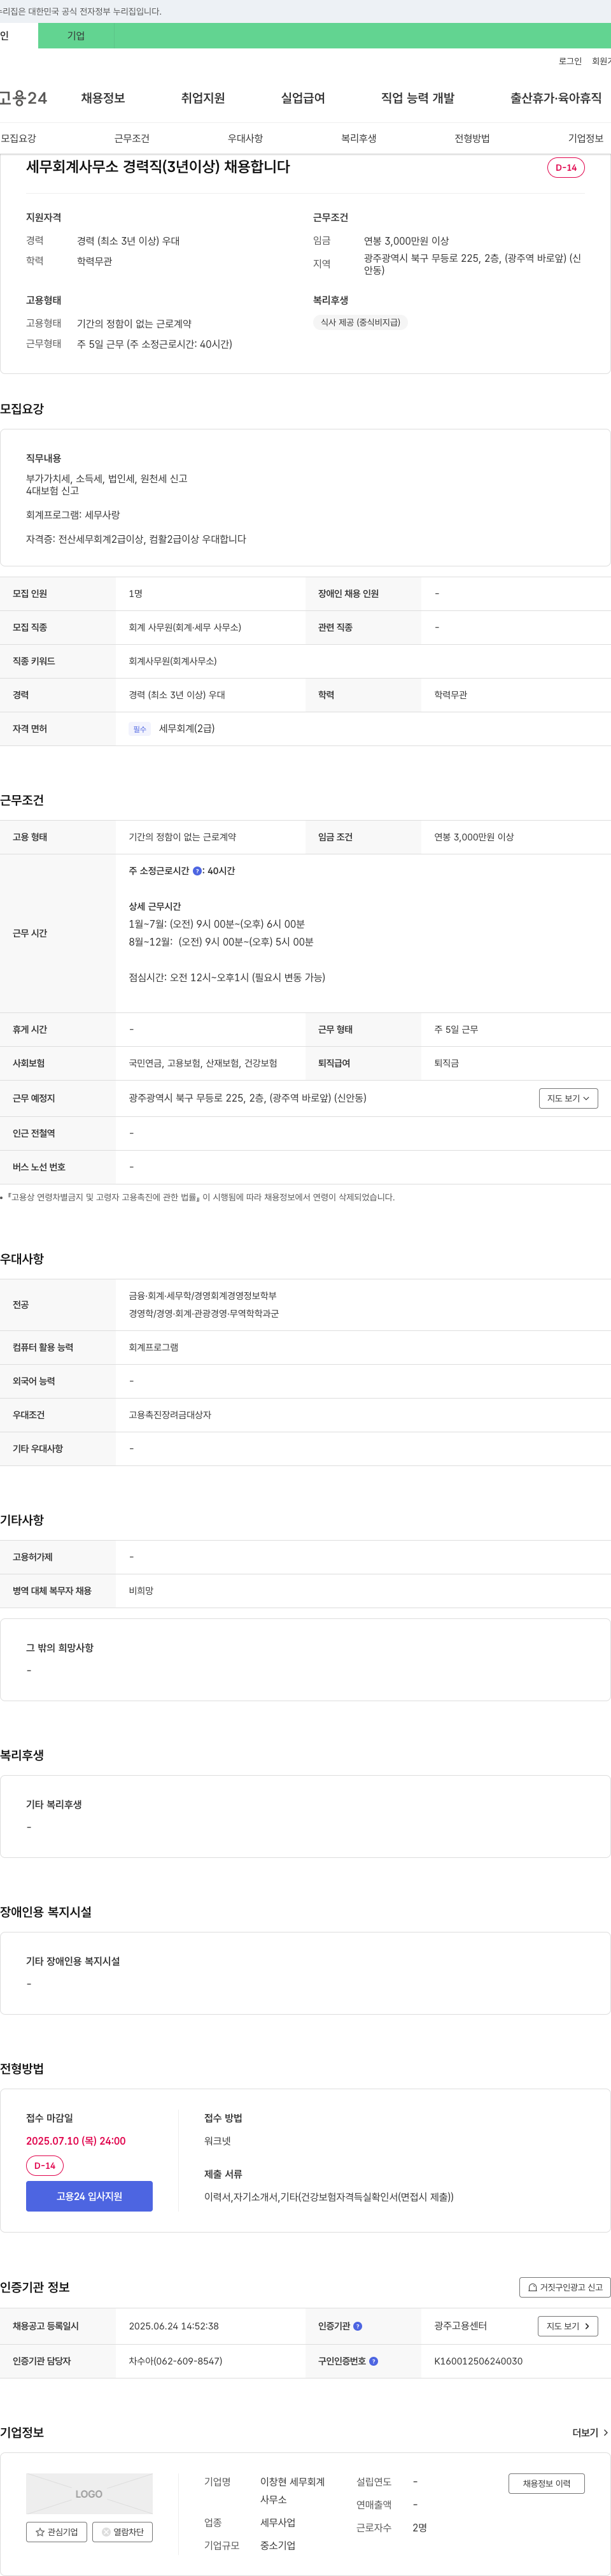Select 인증기관 value 광주고용센터
The image size is (611, 2576).
[x=460, y=2326]
